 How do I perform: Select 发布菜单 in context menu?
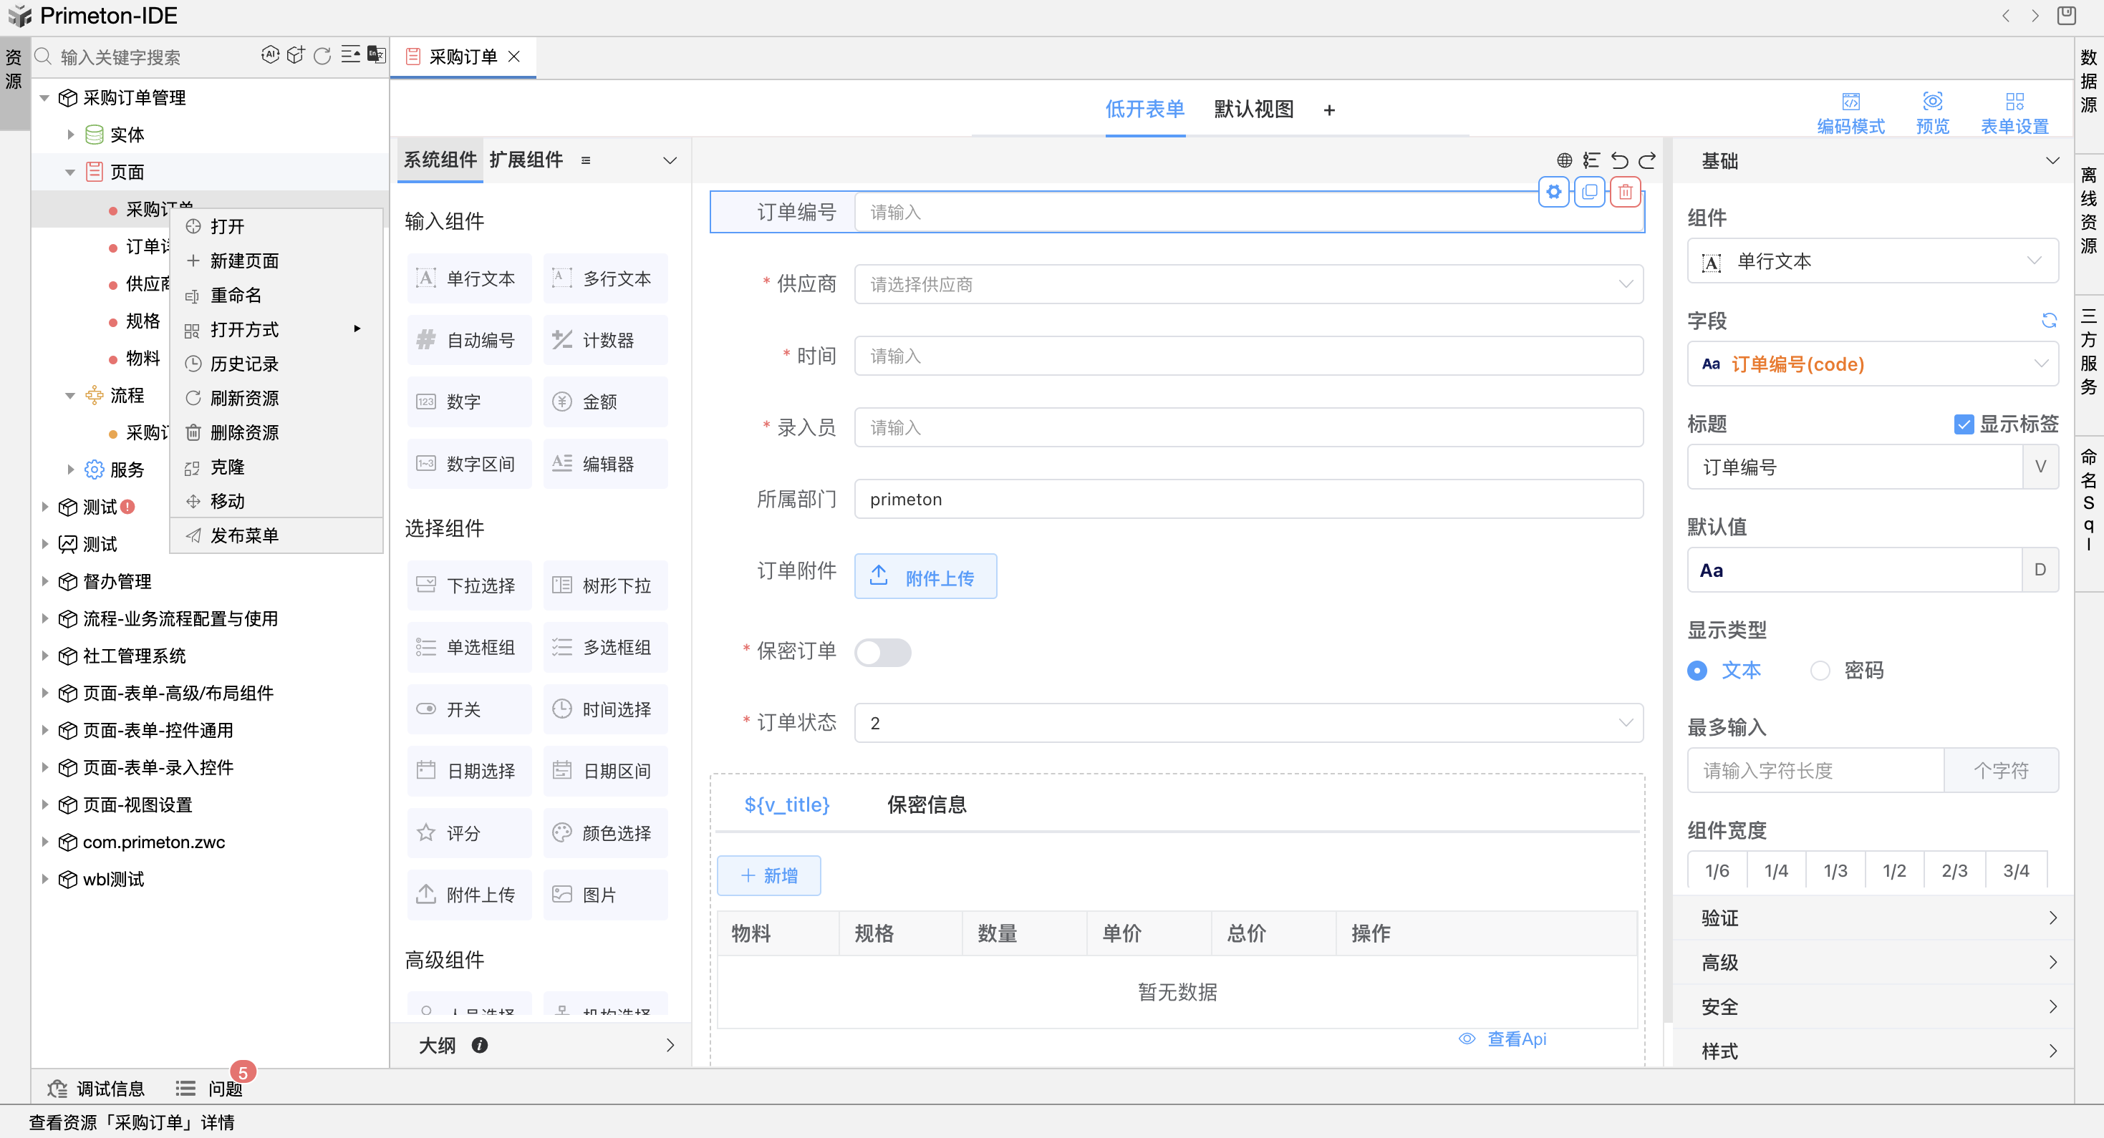244,535
